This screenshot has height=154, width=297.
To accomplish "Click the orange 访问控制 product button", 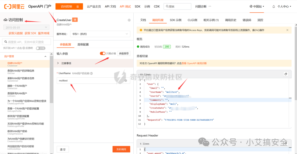I will coord(69,6).
